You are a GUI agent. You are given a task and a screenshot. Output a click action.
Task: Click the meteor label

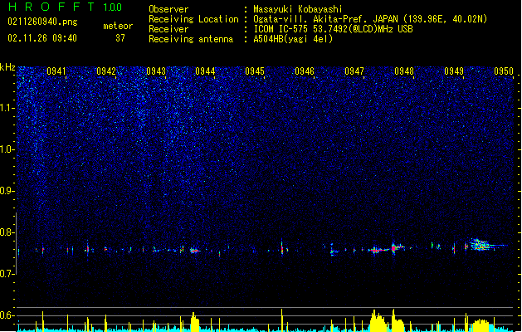[118, 26]
